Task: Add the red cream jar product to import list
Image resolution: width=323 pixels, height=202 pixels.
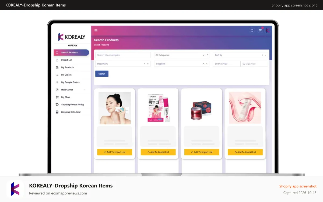Action: 202,152
